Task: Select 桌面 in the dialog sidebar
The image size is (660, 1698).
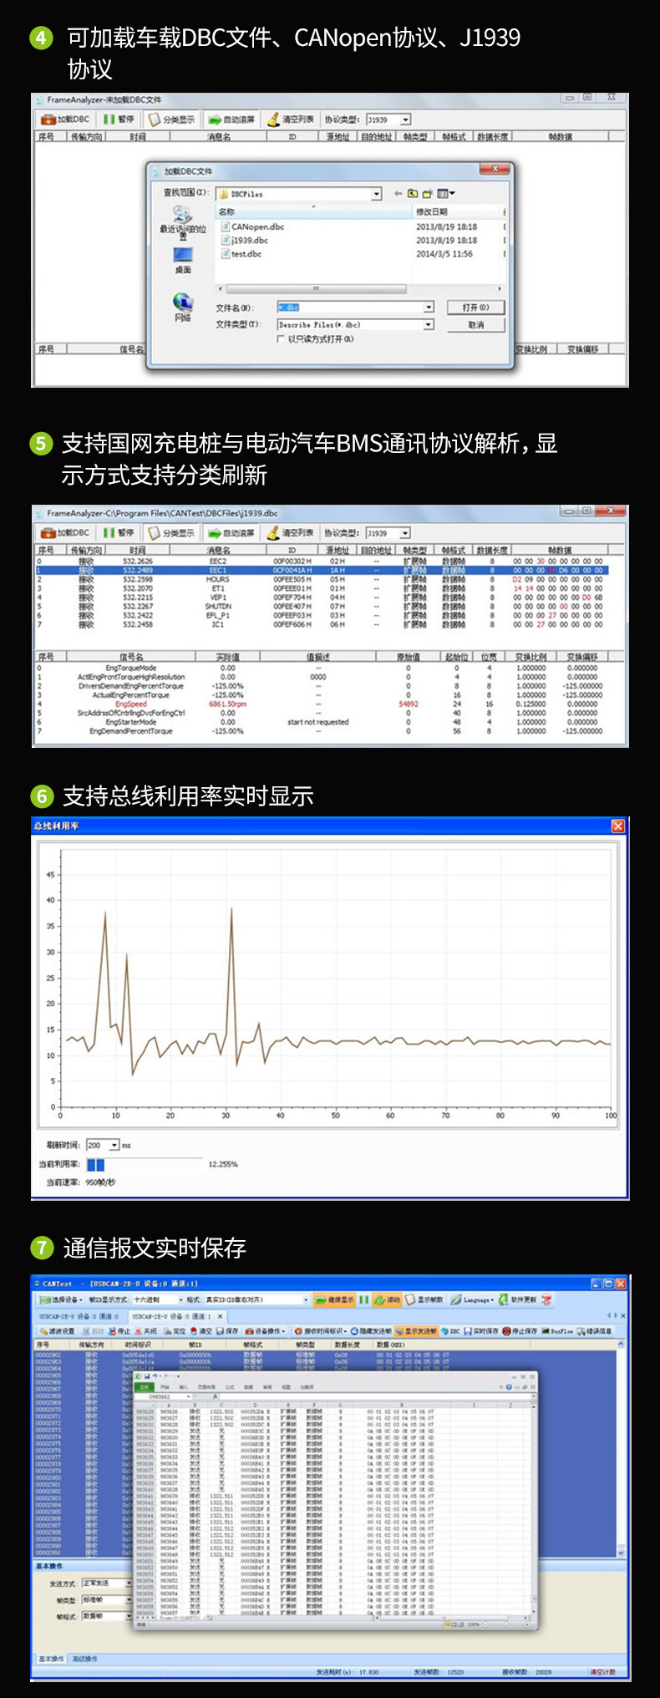Action: (183, 260)
